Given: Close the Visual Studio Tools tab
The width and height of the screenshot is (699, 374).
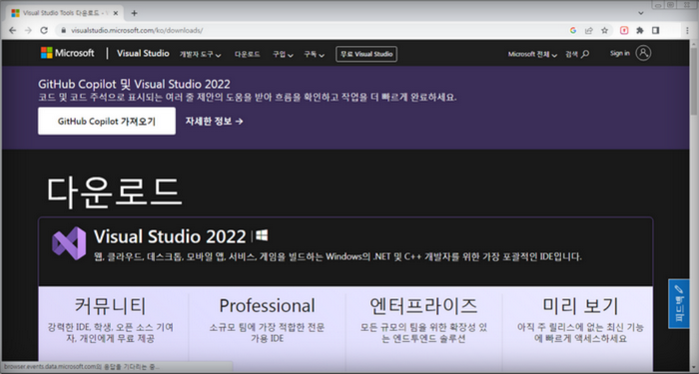Looking at the screenshot, I should [x=116, y=13].
